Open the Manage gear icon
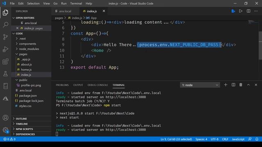This screenshot has height=147, width=262. tap(5, 130)
